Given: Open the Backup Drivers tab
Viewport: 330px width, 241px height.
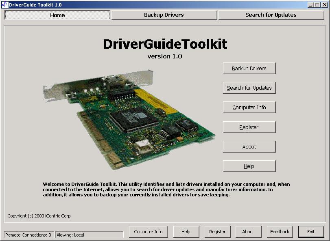Looking at the screenshot, I should click(164, 15).
